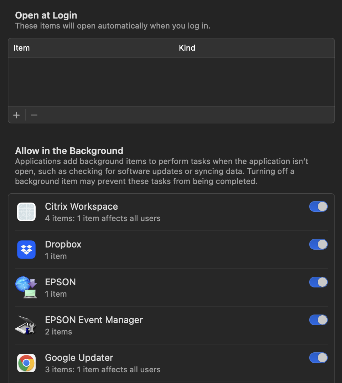Viewport: 342px width, 383px height.
Task: Click the EPSON Event Manager name
Action: (x=94, y=320)
